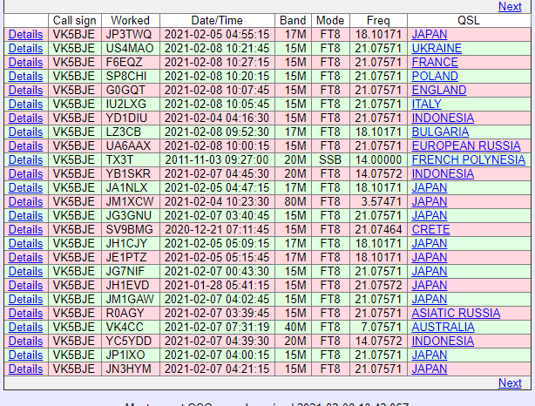Screen dimensions: 535x406
Task: Open Details for the VK4CC row
Action: coord(25,327)
